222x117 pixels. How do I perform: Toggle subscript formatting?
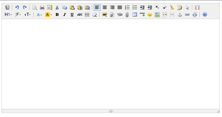click(x=157, y=7)
